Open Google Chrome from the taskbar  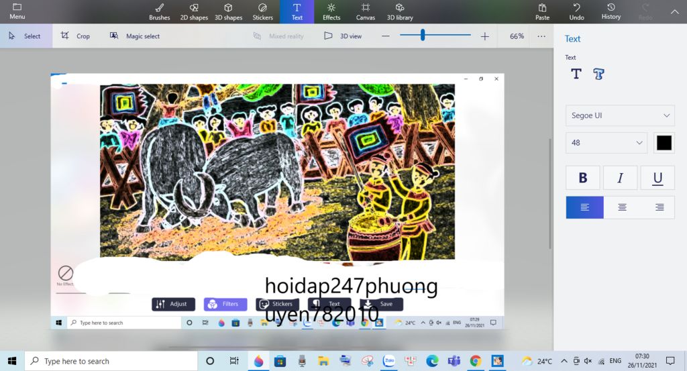pos(476,361)
